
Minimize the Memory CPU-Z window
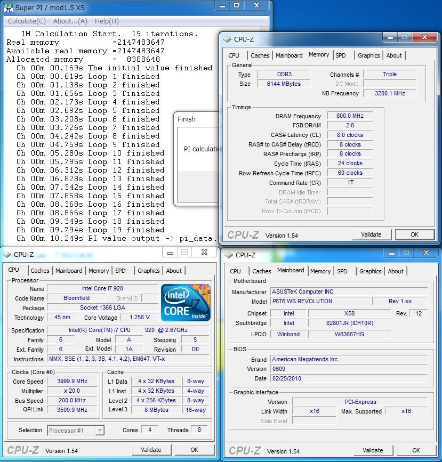(x=390, y=37)
